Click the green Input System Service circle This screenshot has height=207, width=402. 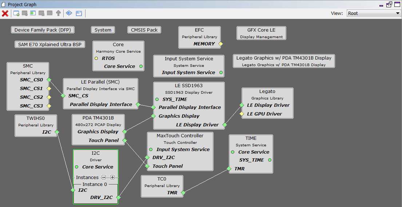[x=221, y=72]
